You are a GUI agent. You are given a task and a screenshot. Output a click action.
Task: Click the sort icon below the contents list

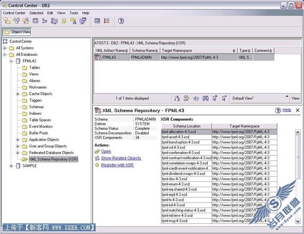177,98
